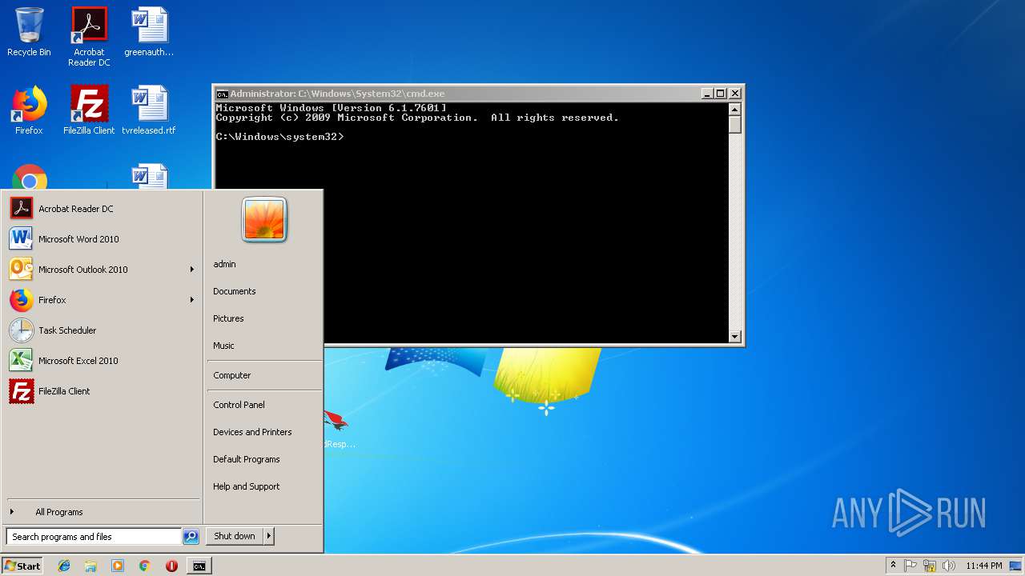Click the cmd.exe window system icon
1025x576 pixels.
(223, 94)
